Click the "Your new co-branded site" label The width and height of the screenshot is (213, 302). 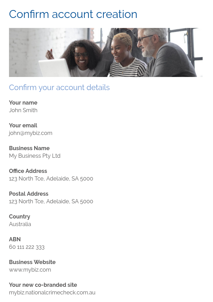click(x=43, y=285)
